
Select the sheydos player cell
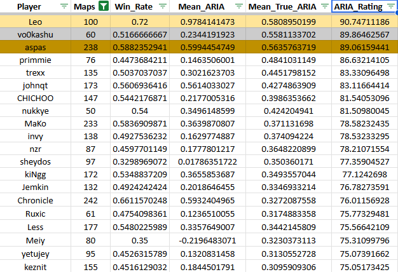[x=35, y=161]
